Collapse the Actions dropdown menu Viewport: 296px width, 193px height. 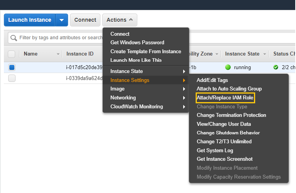pyautogui.click(x=120, y=20)
